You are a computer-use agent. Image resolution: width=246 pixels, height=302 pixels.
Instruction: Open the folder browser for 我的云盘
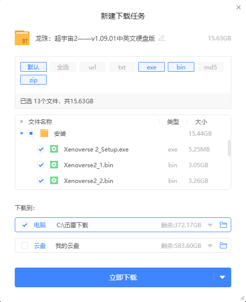pyautogui.click(x=223, y=245)
